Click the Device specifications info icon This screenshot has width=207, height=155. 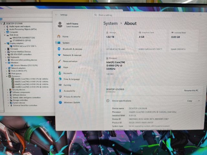(x=108, y=101)
